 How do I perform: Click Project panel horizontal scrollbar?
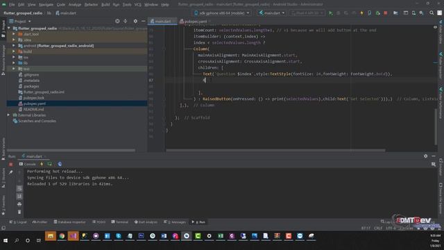click(x=71, y=150)
